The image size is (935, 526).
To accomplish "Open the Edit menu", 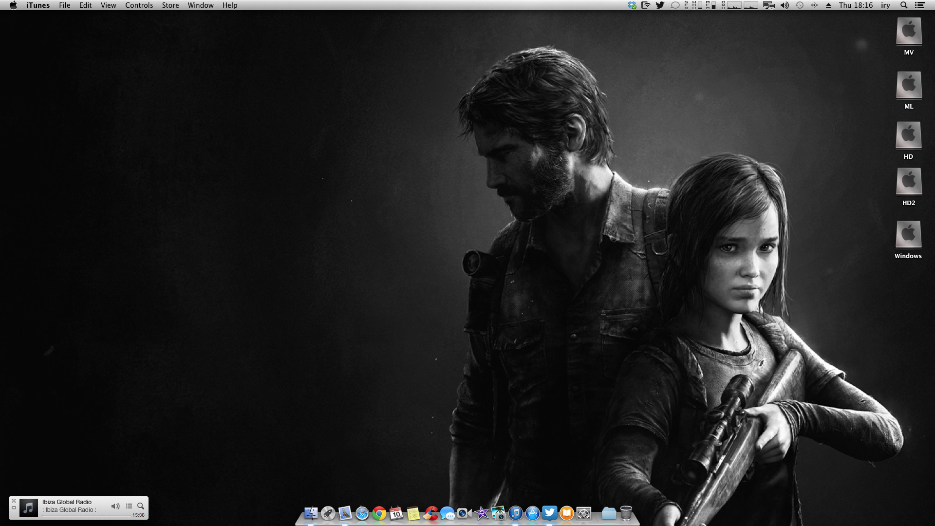I will [85, 5].
